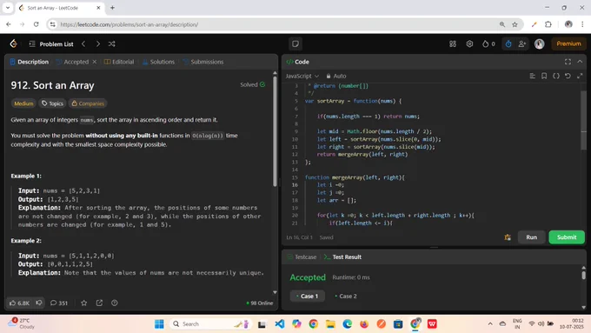Expand the editor fullscreen arrow icon
Viewport: 591px width, 333px height.
tap(580, 77)
